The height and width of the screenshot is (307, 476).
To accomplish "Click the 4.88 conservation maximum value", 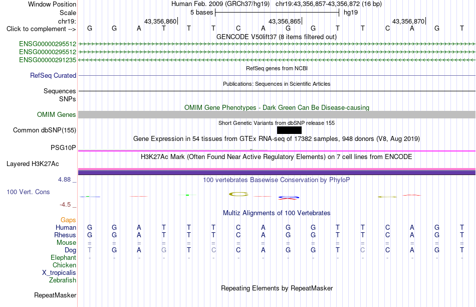I will point(64,180).
